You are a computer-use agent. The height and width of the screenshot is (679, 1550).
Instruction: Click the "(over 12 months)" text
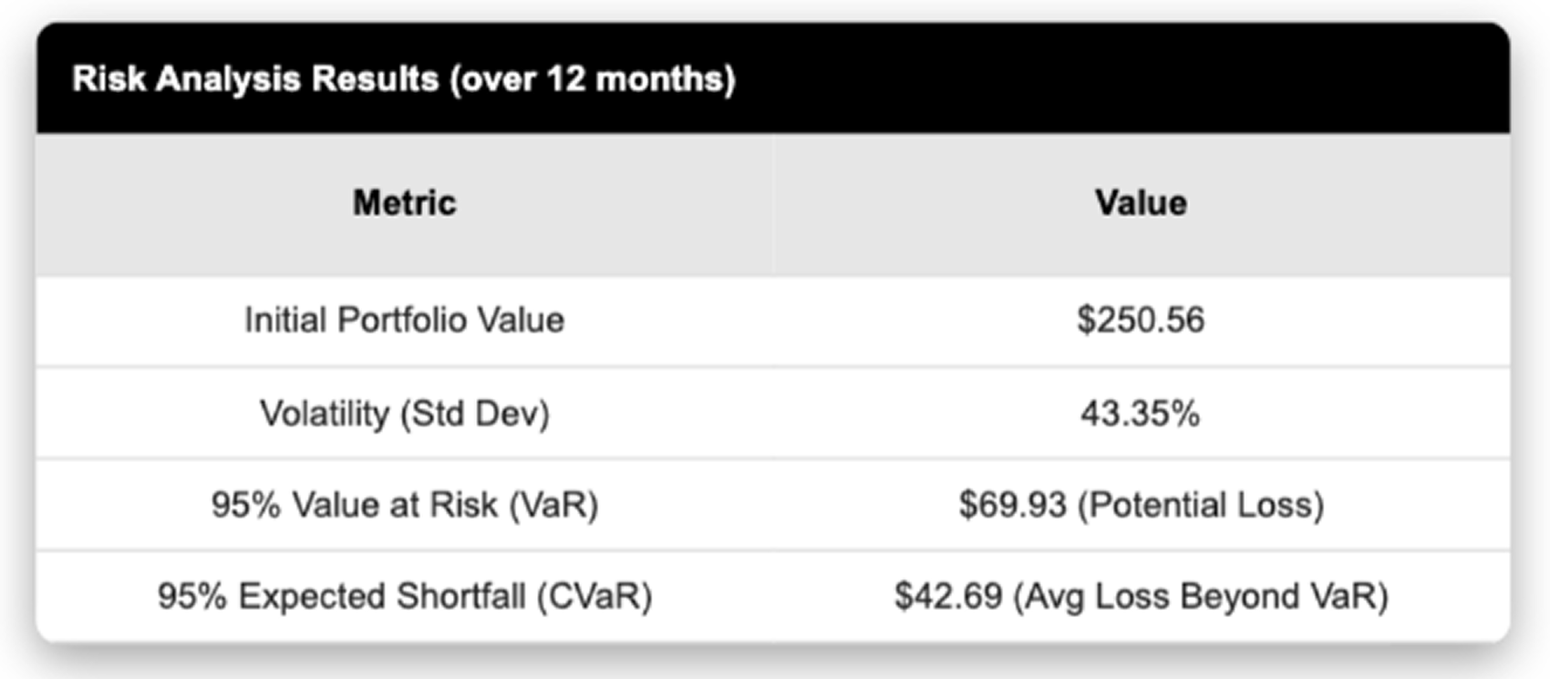click(x=592, y=79)
